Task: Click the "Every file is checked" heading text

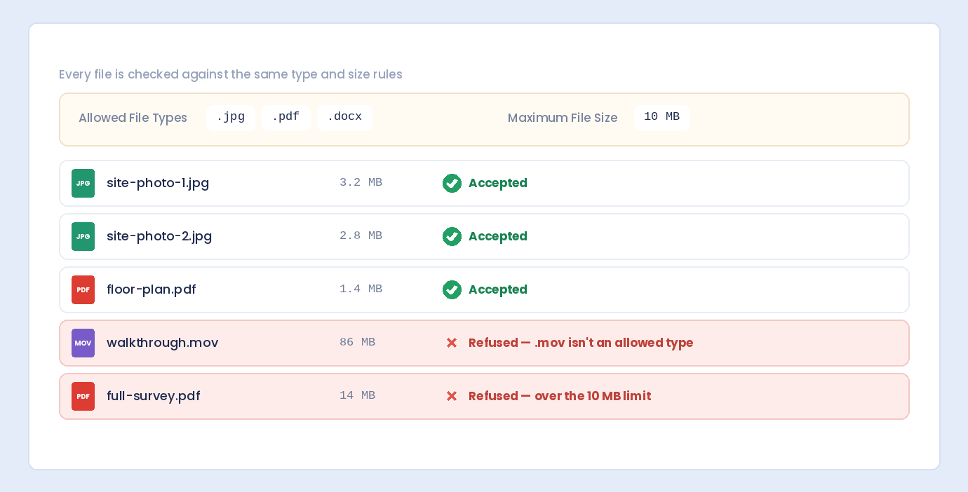Action: (x=230, y=74)
